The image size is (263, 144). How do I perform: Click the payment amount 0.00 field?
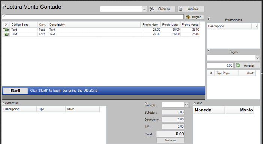[x=220, y=65]
